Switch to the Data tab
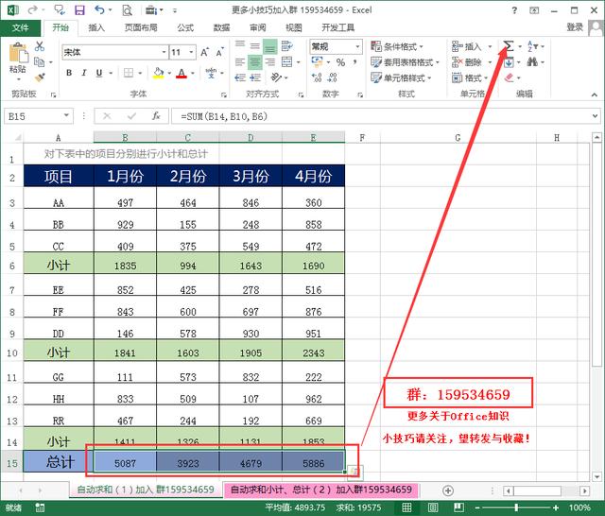Screen dimensions: 605x516 tap(221, 27)
